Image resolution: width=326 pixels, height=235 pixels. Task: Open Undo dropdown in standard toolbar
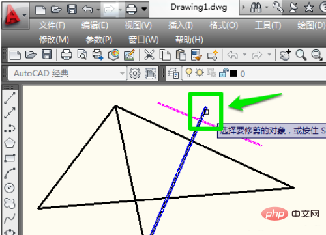coord(244,55)
